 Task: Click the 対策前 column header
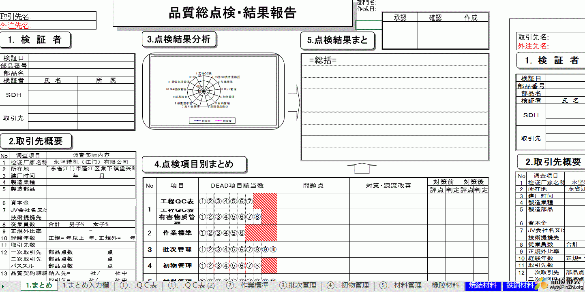coord(443,182)
